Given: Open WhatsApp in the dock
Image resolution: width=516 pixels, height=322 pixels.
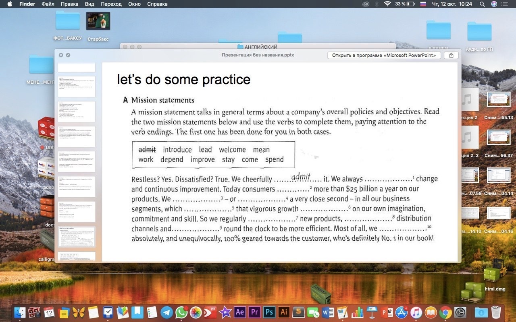Looking at the screenshot, I should [181, 312].
